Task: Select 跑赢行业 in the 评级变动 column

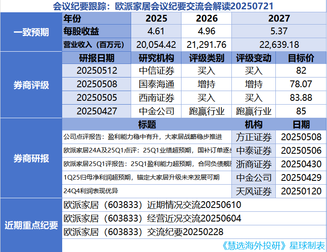Action: pyautogui.click(x=253, y=111)
